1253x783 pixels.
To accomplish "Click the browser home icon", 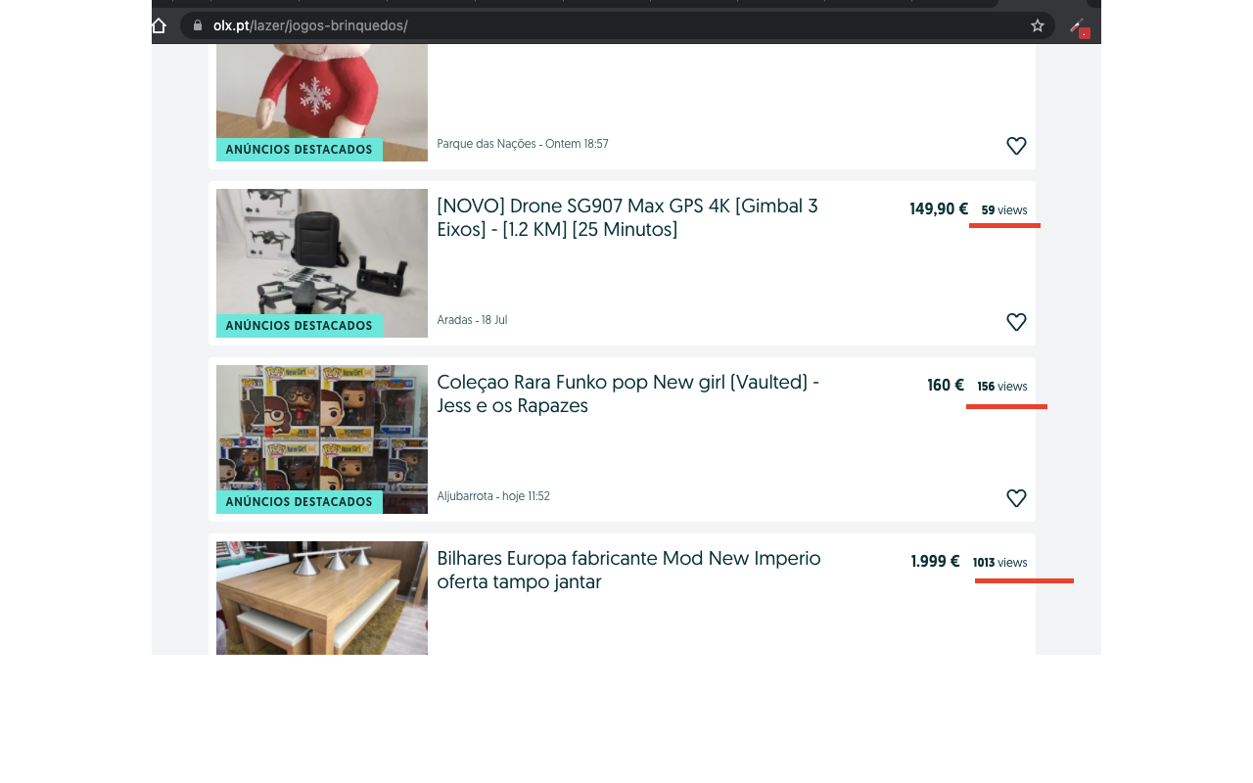I will pyautogui.click(x=158, y=25).
